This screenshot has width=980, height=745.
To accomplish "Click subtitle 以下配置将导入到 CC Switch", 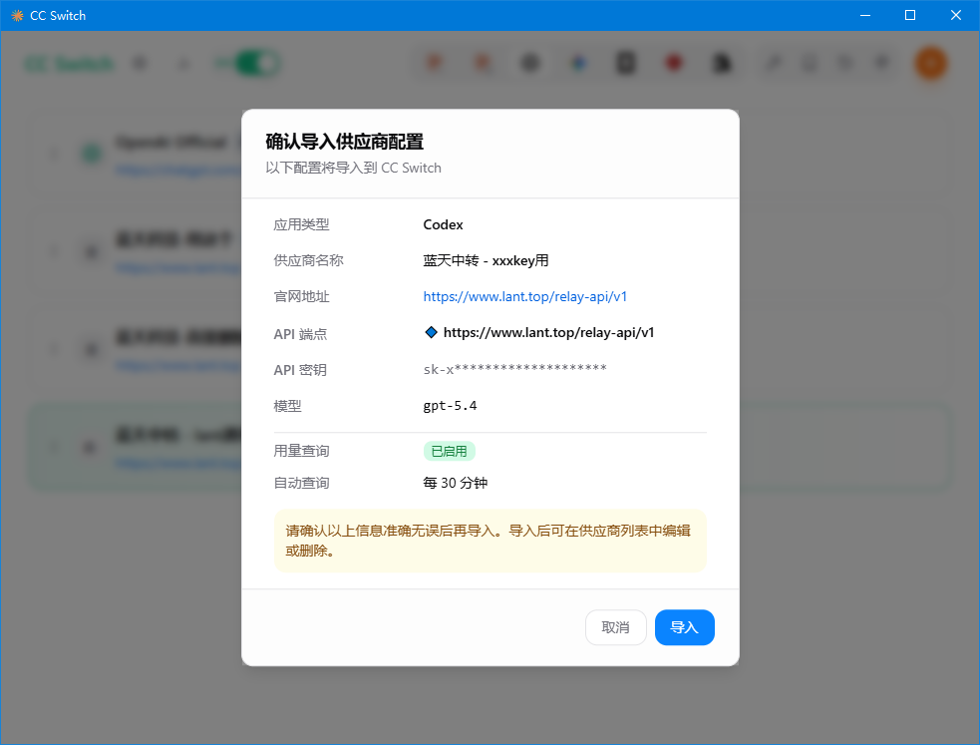I will pyautogui.click(x=353, y=168).
